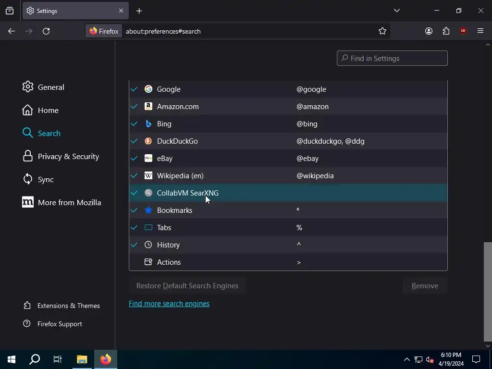Open the Extensions puzzle icon
Screen dimensions: 492x369
tap(446, 31)
